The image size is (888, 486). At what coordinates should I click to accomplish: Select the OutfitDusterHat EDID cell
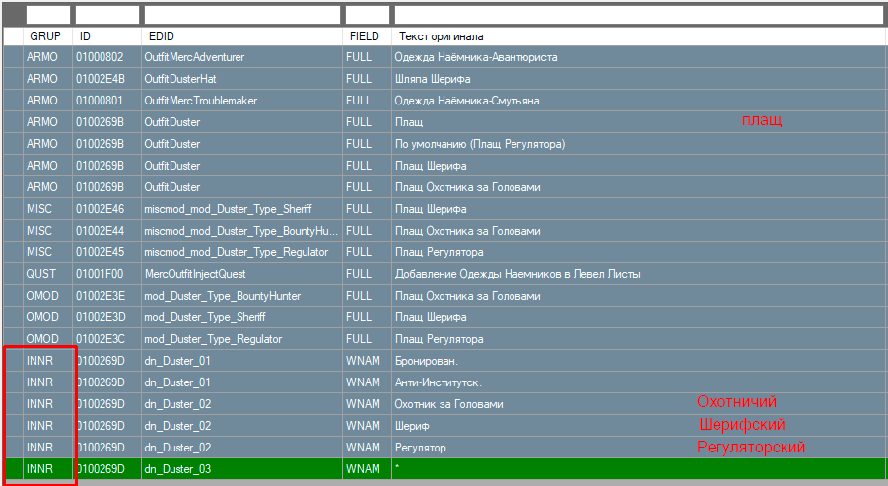(x=241, y=79)
